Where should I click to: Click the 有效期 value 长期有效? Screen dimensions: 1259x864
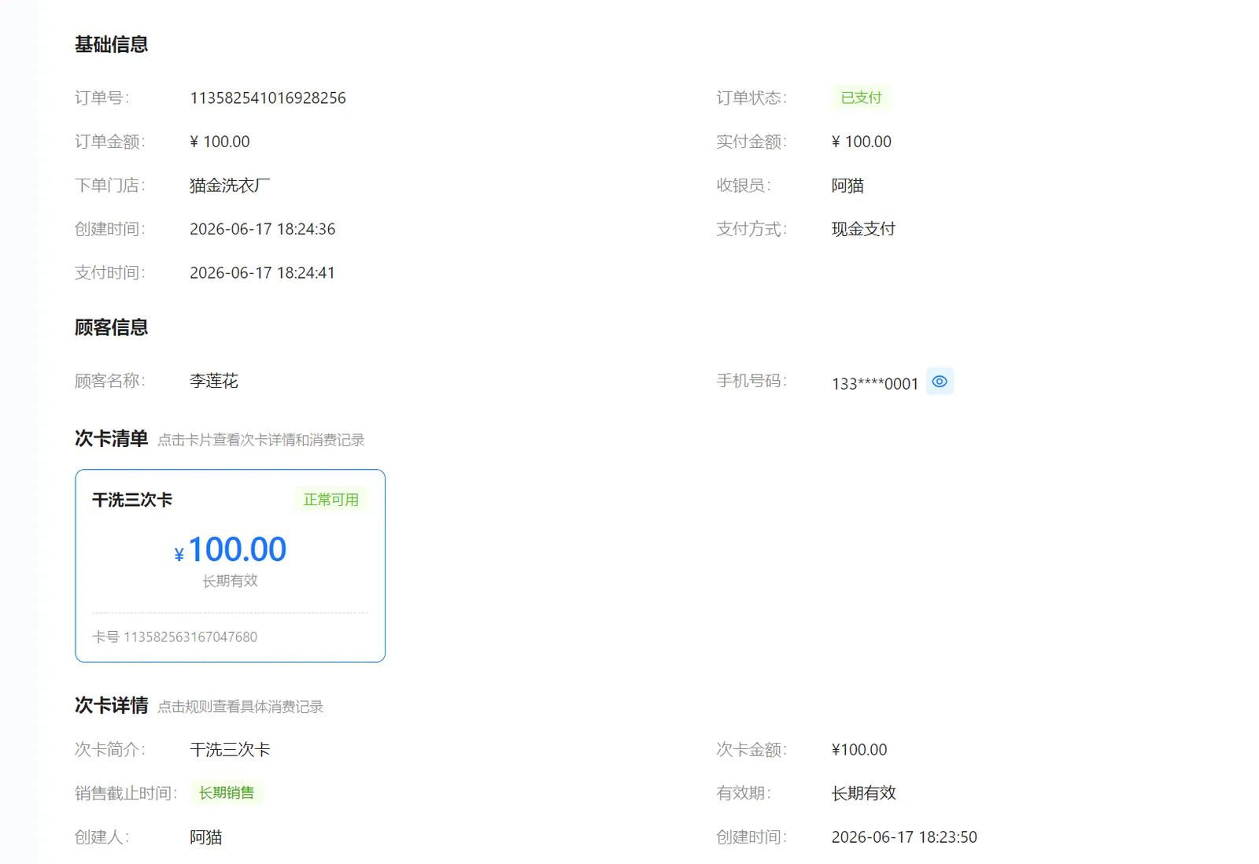click(x=864, y=794)
